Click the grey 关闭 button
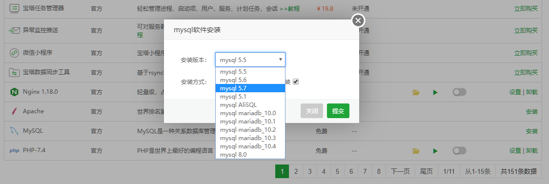This screenshot has height=184, width=549. pyautogui.click(x=312, y=111)
